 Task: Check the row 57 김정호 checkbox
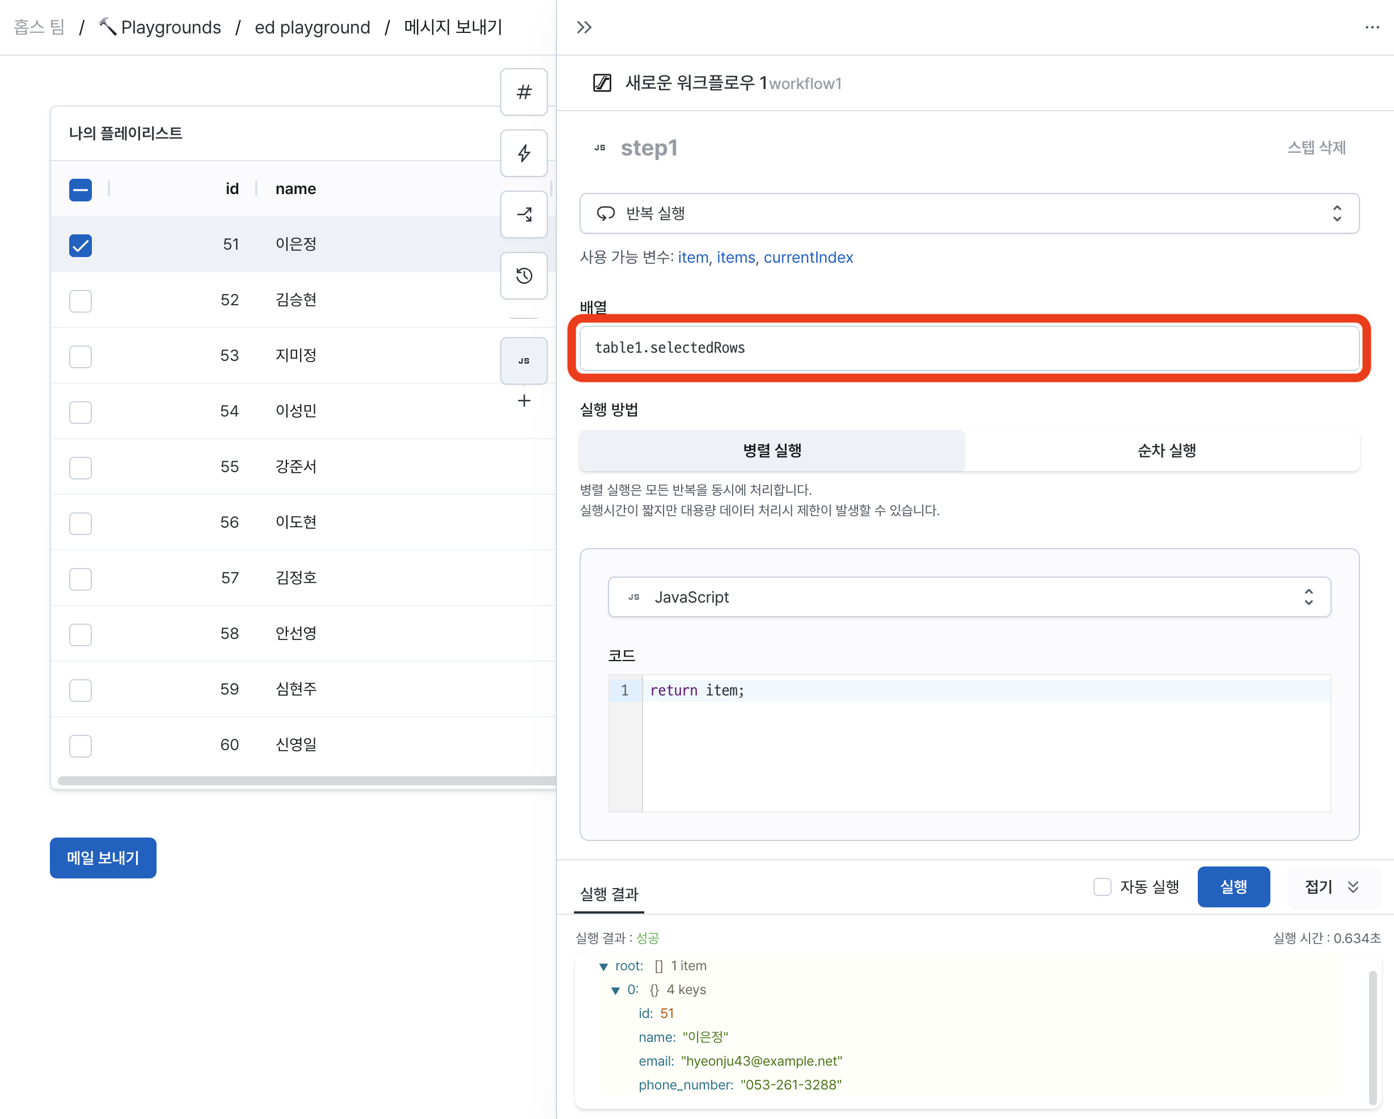(x=80, y=579)
